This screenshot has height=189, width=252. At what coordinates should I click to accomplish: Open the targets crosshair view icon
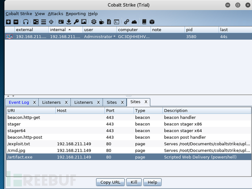[x=51, y=22]
